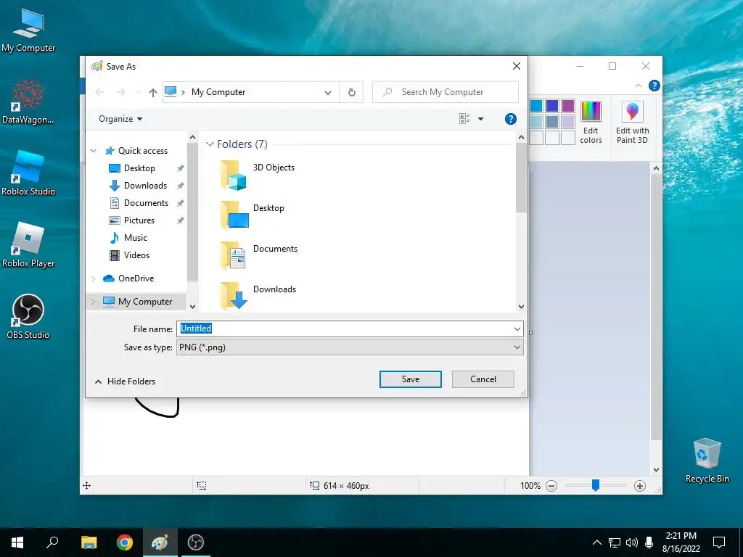
Task: Click OBS Studio taskbar icon
Action: pos(196,542)
